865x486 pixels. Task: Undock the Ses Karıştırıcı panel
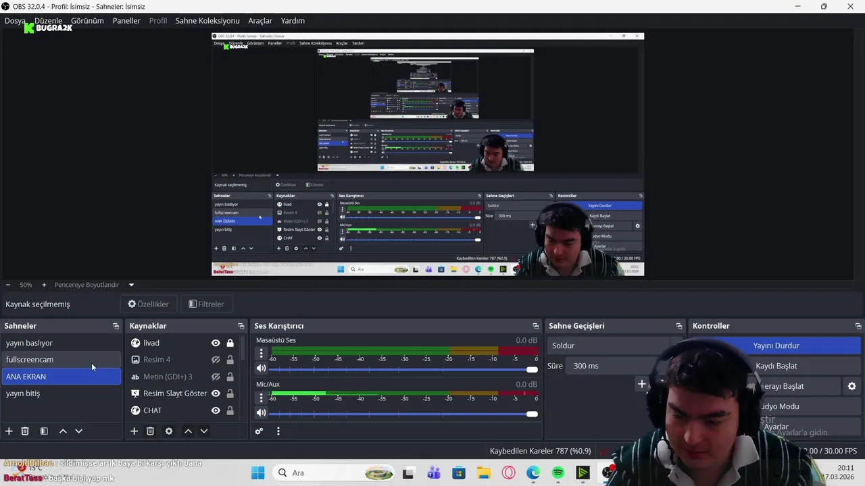tap(536, 326)
